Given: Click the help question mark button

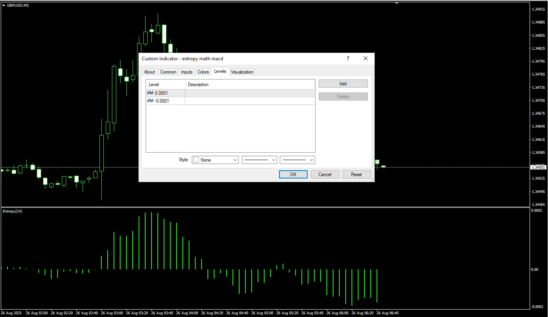Looking at the screenshot, I should coord(348,58).
